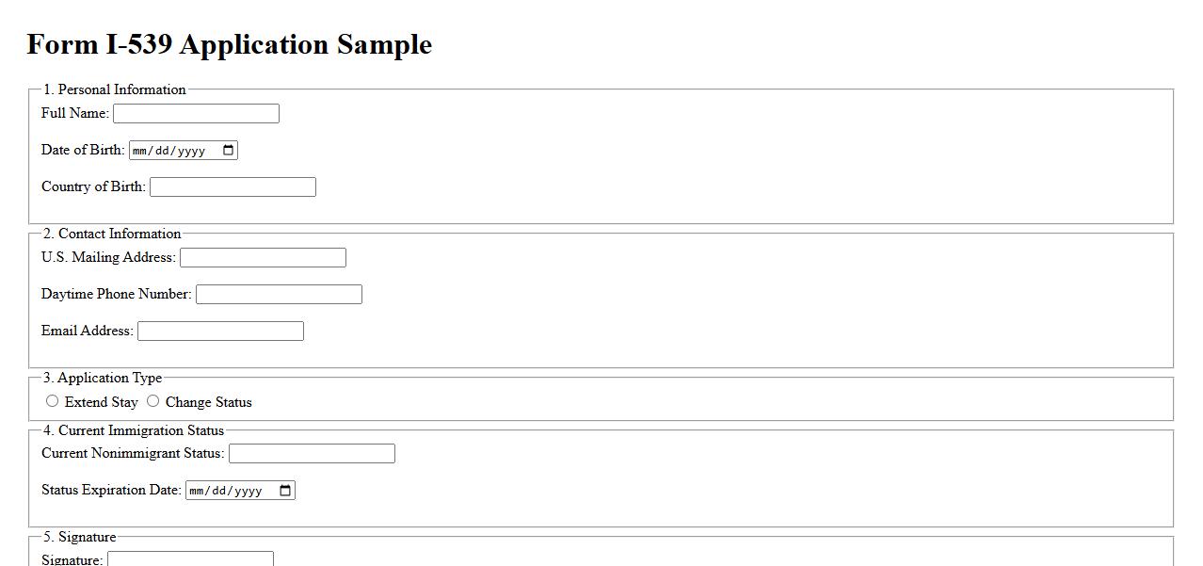Focus the Country of Birth field
The image size is (1203, 566).
233,187
